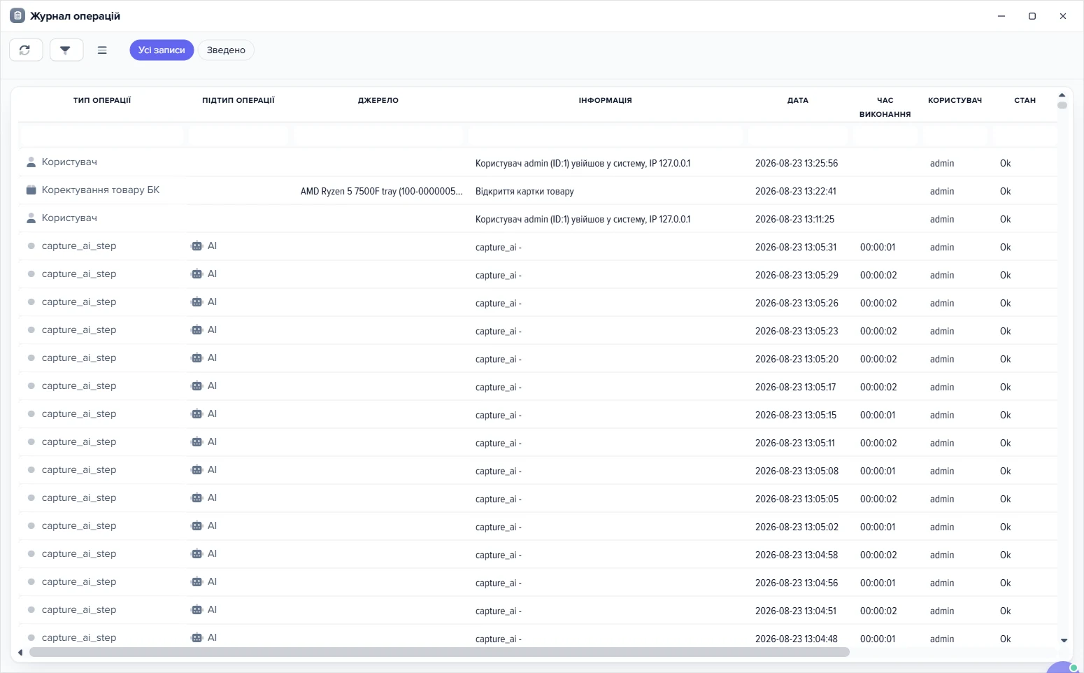Switch to the Усі записи tab
This screenshot has width=1084, height=673.
[162, 50]
